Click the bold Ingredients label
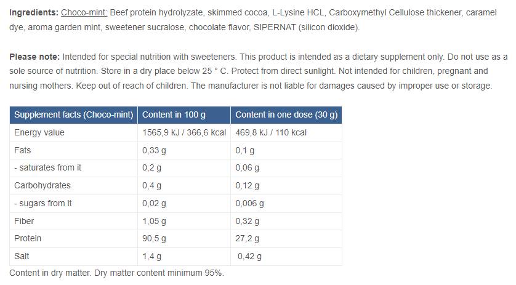The height and width of the screenshot is (285, 516). coord(33,12)
